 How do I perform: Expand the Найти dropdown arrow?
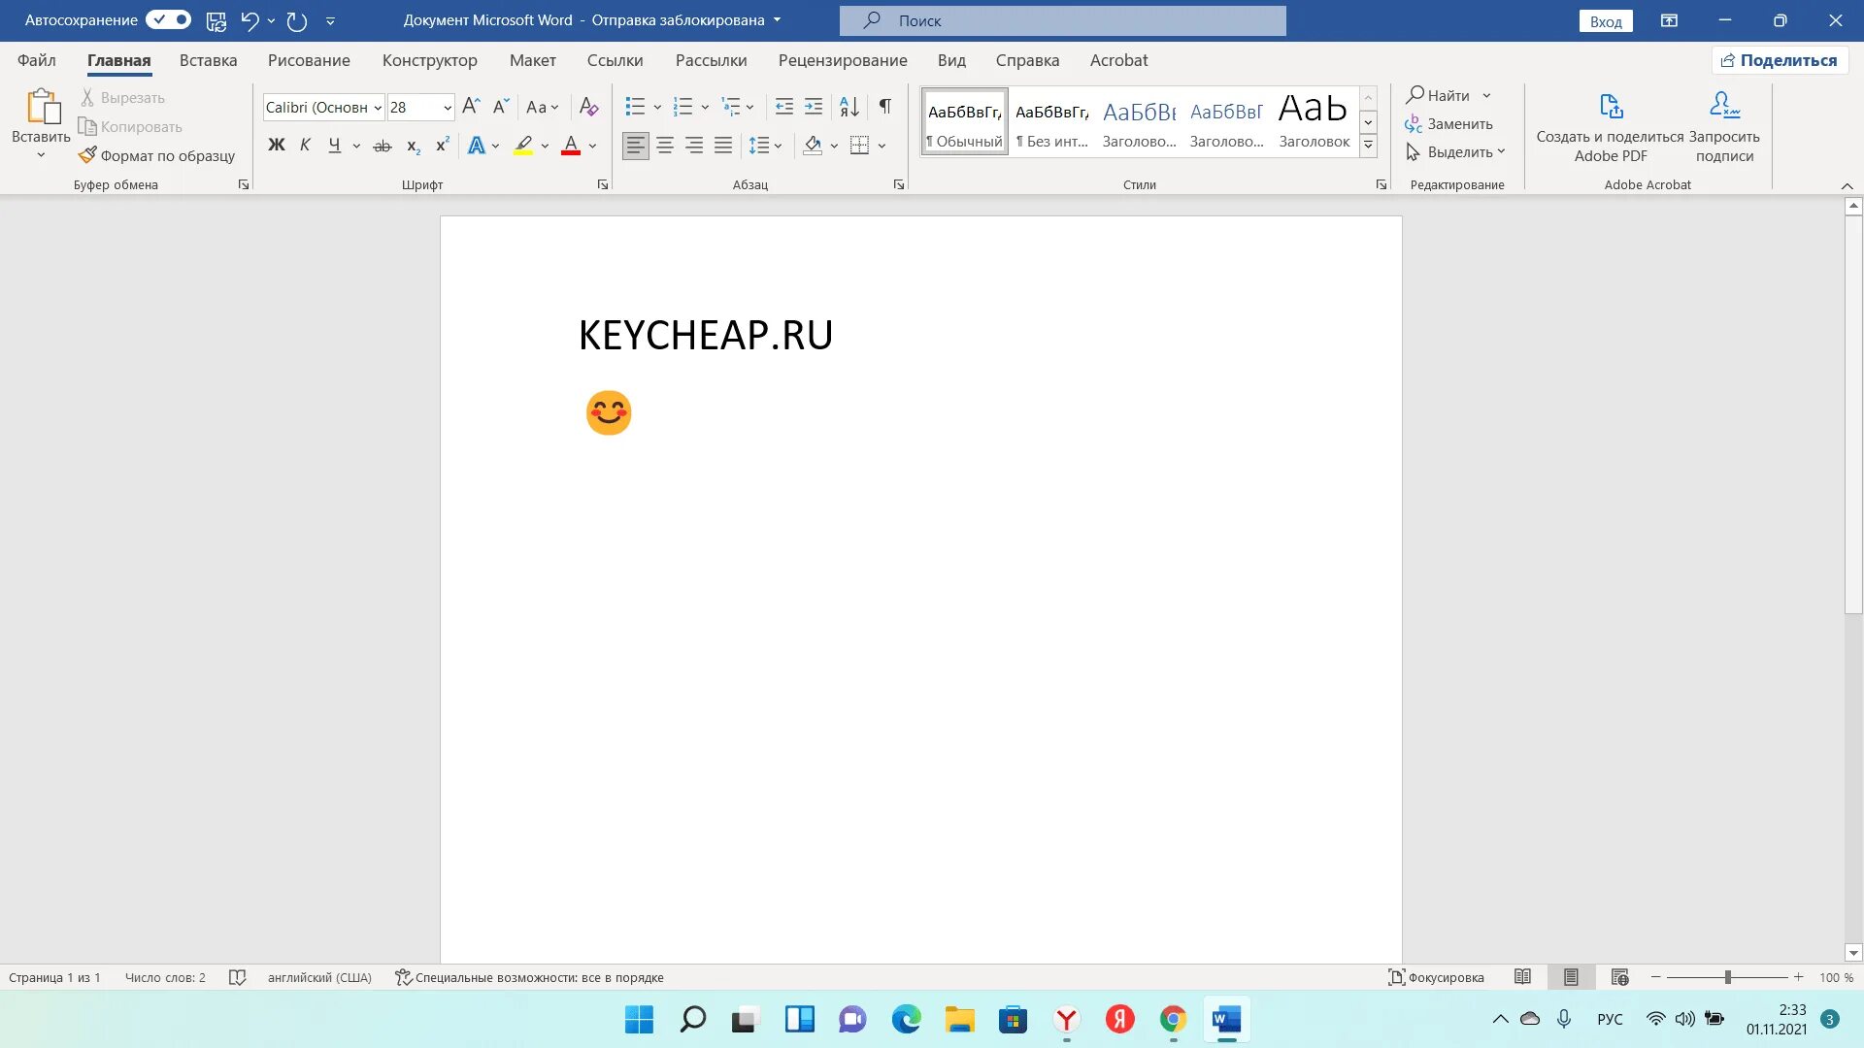(1486, 95)
